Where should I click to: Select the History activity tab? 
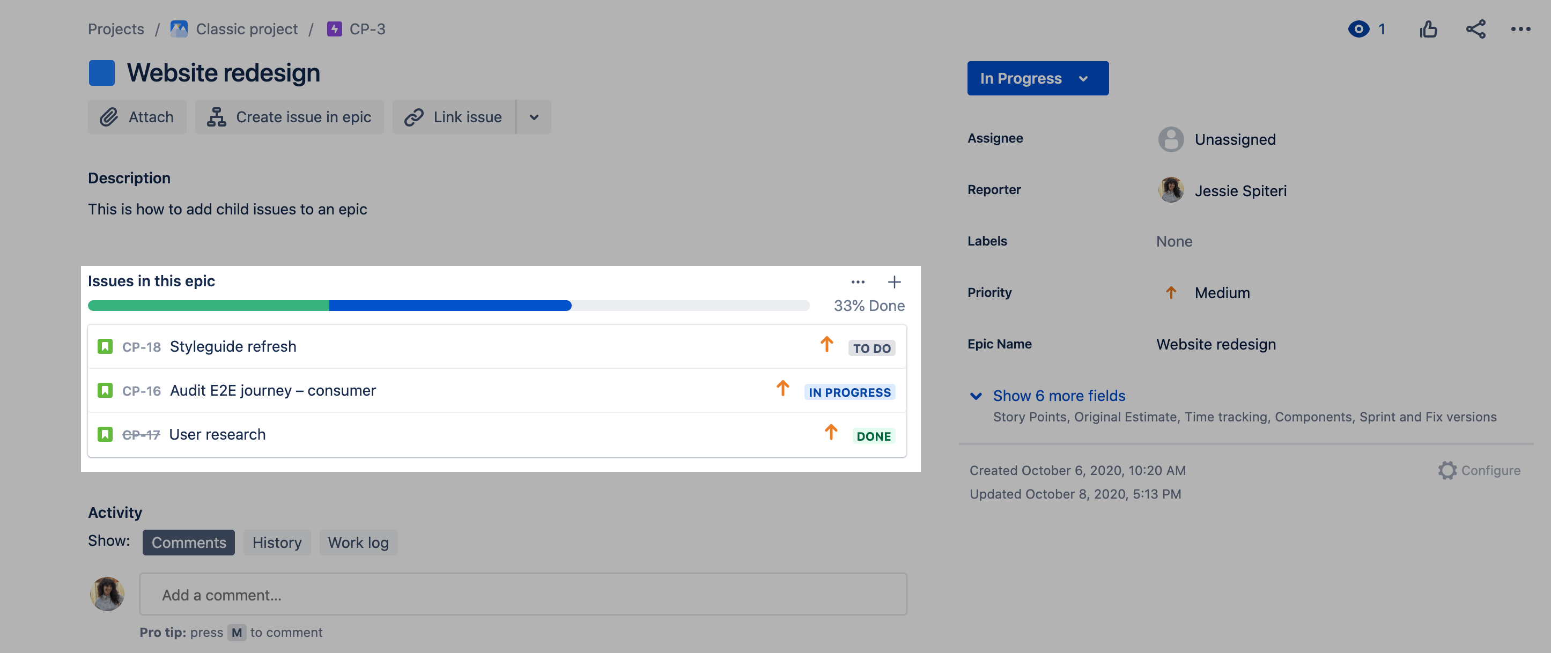point(276,541)
